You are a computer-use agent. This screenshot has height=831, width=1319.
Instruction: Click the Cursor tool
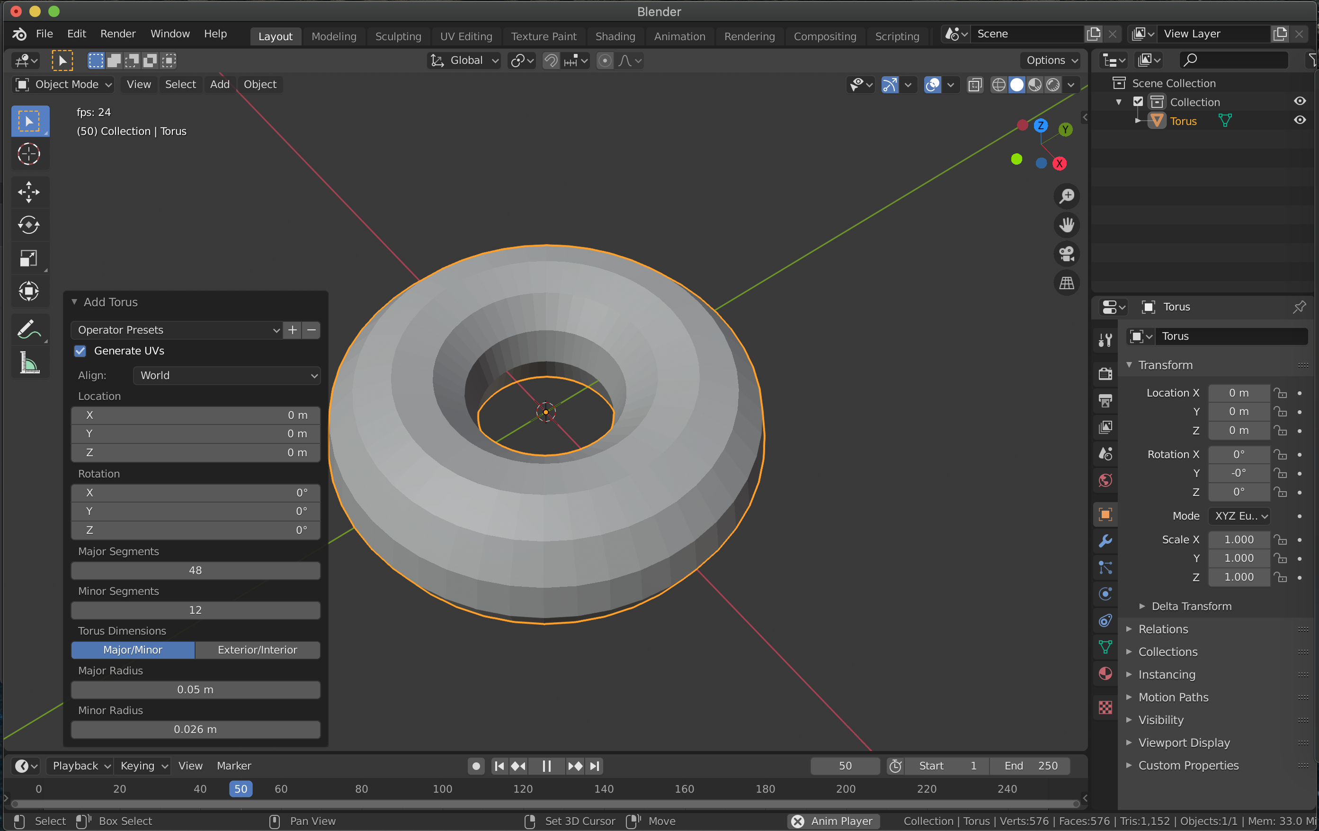[28, 154]
